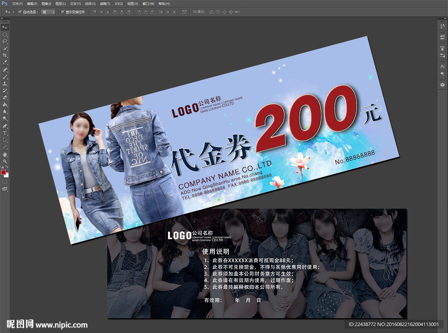
Task: Expand the right collapsed panel dock
Action: [445, 18]
